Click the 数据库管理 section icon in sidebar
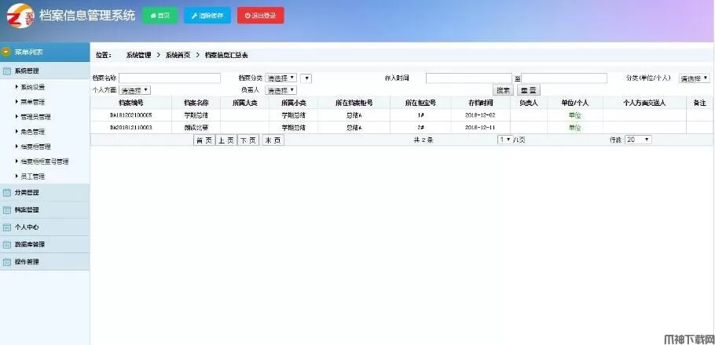This screenshot has height=345, width=715. point(7,245)
